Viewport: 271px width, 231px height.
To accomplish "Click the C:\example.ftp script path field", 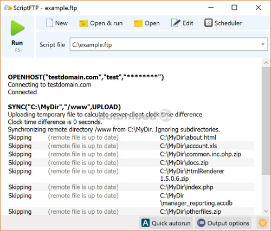I will (x=169, y=44).
